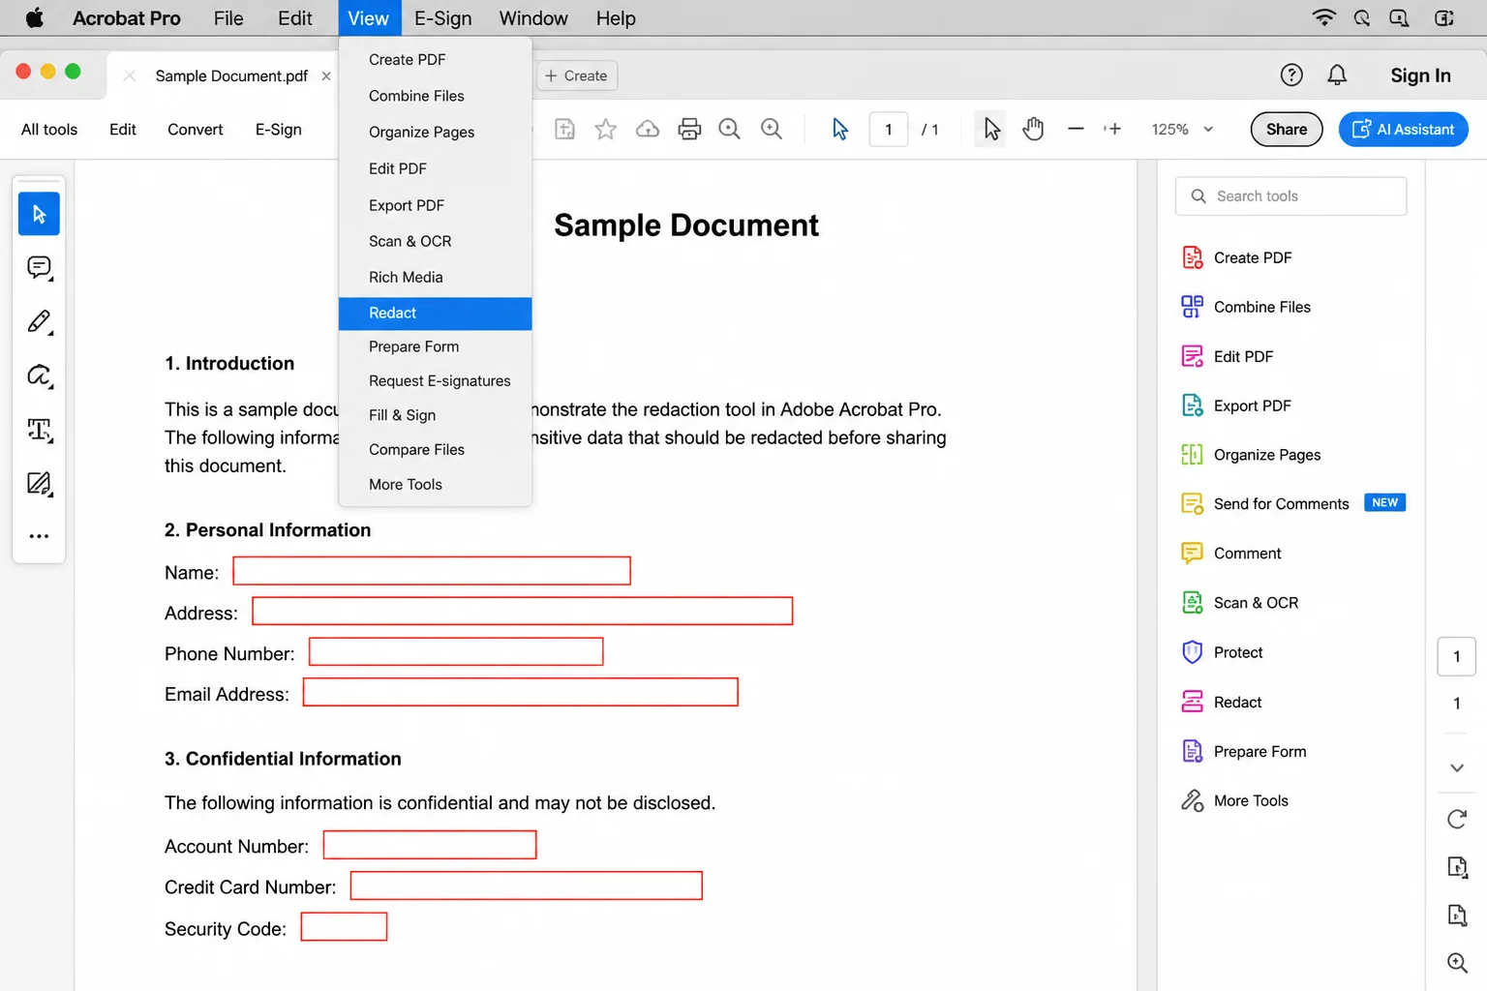Viewport: 1487px width, 991px height.
Task: Open the help question mark icon
Action: [x=1291, y=75]
